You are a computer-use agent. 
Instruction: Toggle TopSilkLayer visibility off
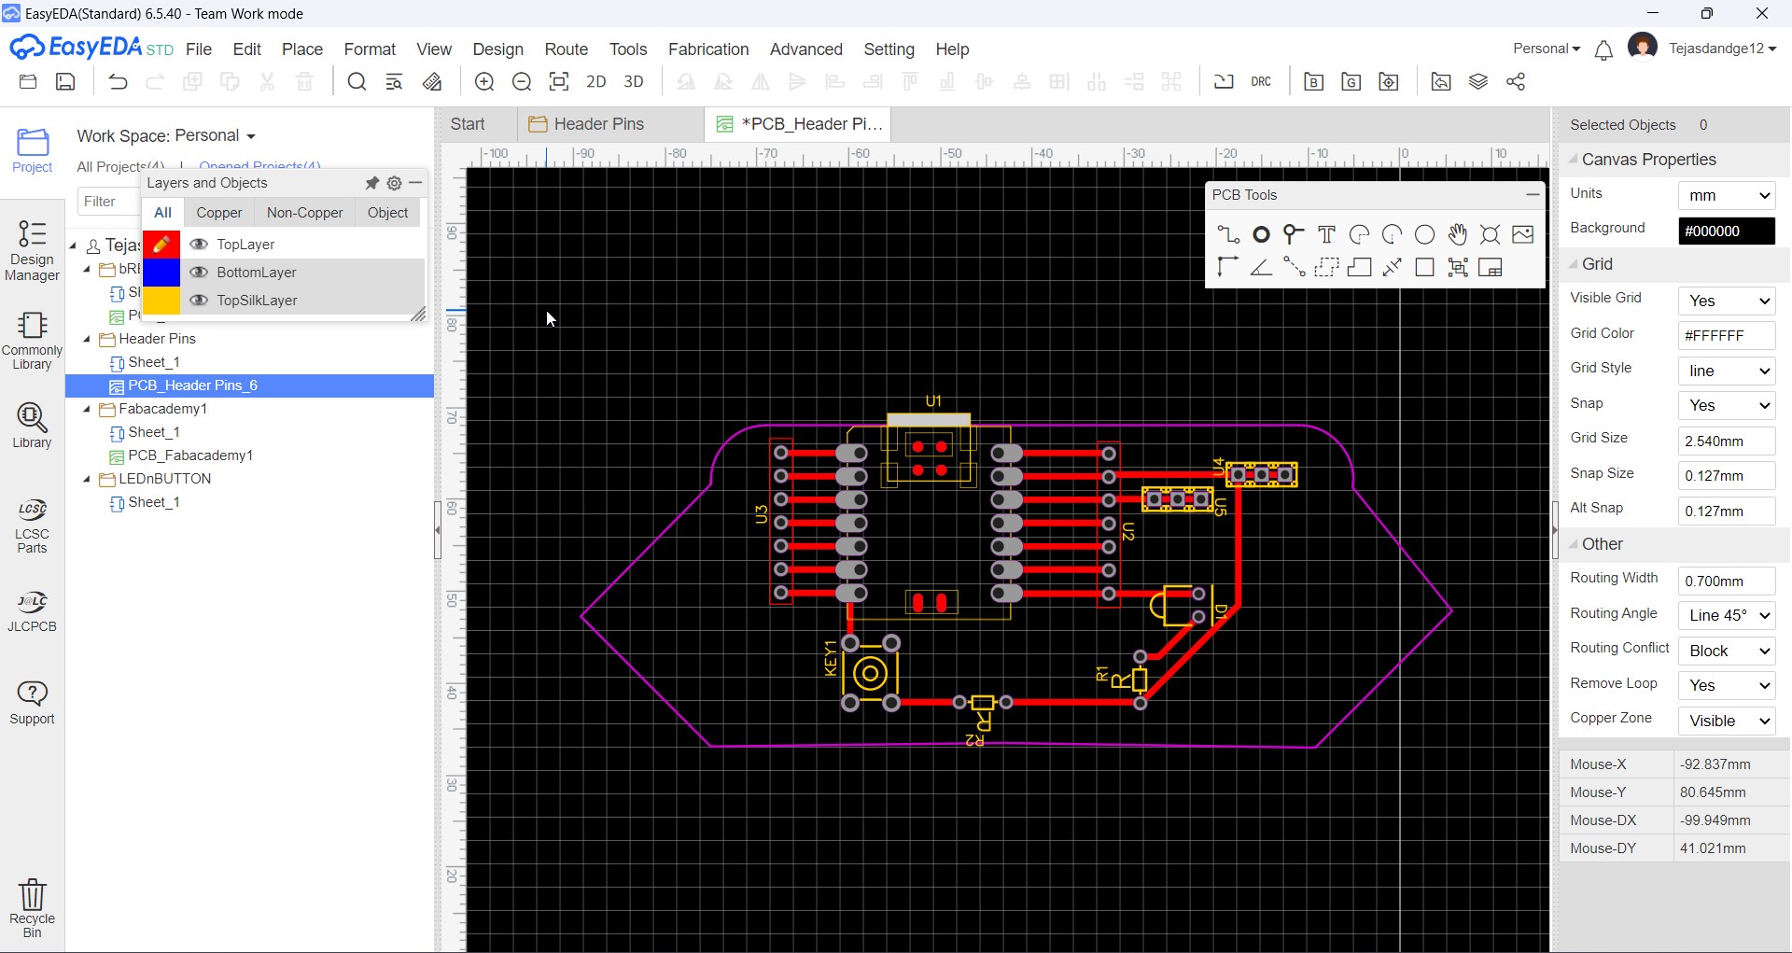point(198,300)
